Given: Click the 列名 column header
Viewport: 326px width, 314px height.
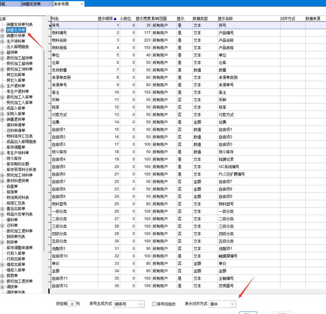Looking at the screenshot, I should pos(55,19).
